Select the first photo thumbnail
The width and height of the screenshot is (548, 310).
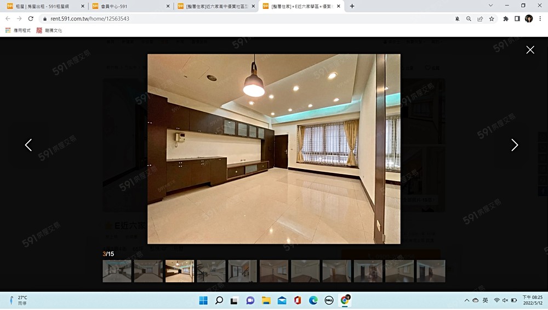[117, 271]
